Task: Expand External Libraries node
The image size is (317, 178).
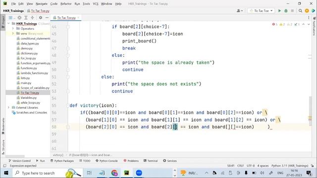Action: point(8,108)
